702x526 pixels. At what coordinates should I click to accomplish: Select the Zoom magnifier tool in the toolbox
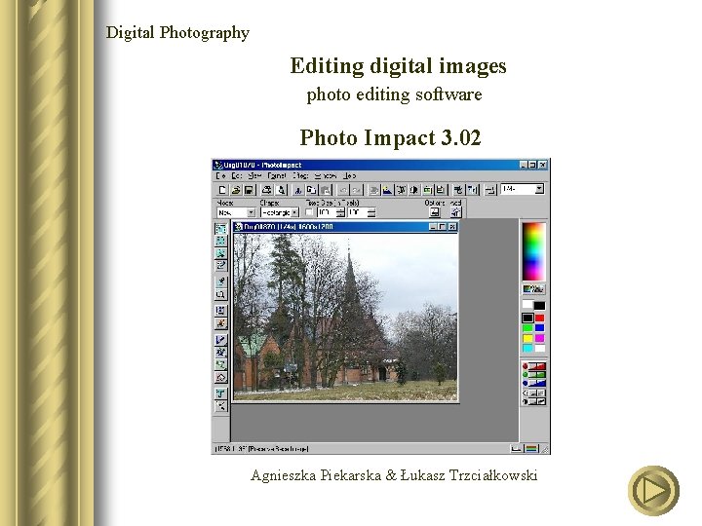click(x=220, y=294)
